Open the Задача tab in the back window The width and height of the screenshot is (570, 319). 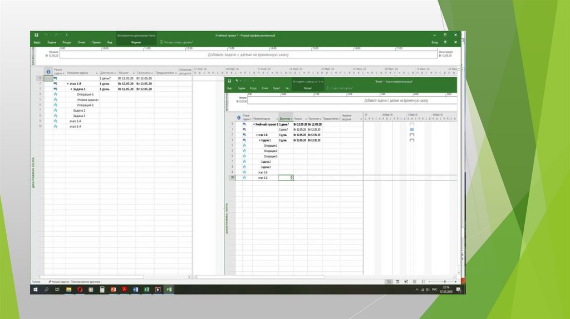pos(52,42)
